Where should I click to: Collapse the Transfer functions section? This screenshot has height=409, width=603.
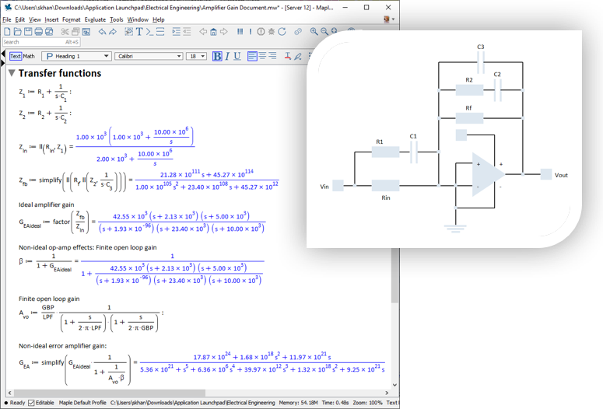point(12,74)
